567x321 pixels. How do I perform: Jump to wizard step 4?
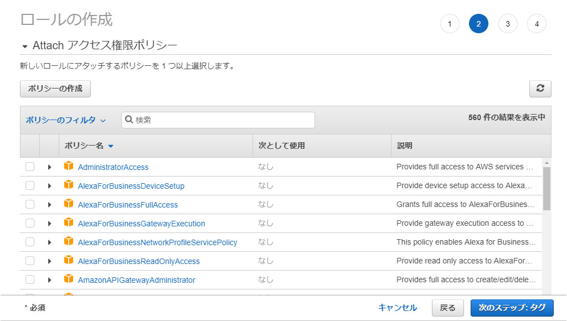point(537,23)
